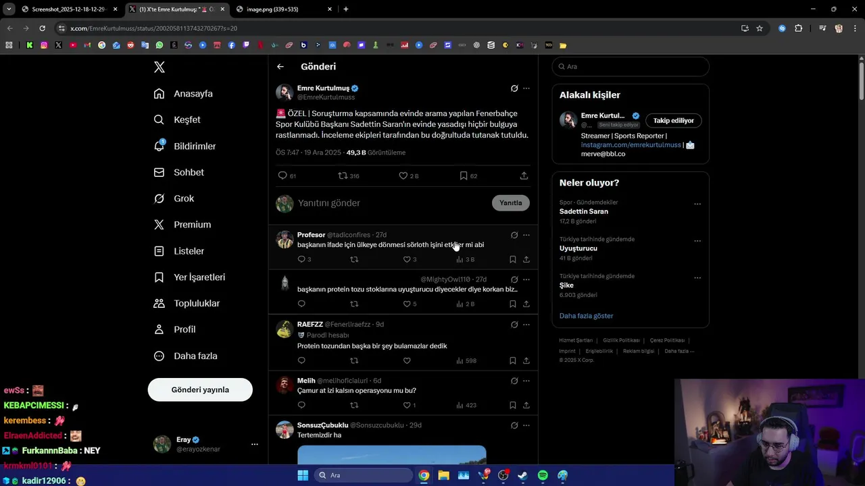Open Uyuşturucu trending topic
The image size is (865, 486).
tap(578, 248)
